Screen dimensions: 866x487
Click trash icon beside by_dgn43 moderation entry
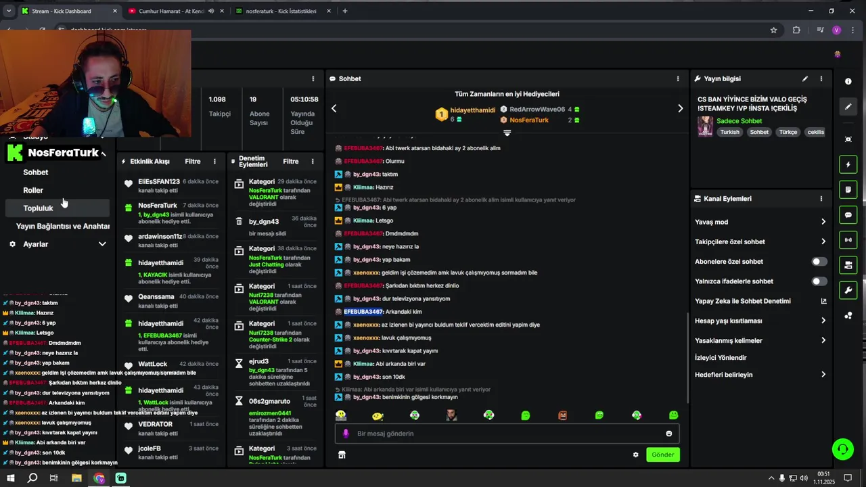click(x=239, y=221)
